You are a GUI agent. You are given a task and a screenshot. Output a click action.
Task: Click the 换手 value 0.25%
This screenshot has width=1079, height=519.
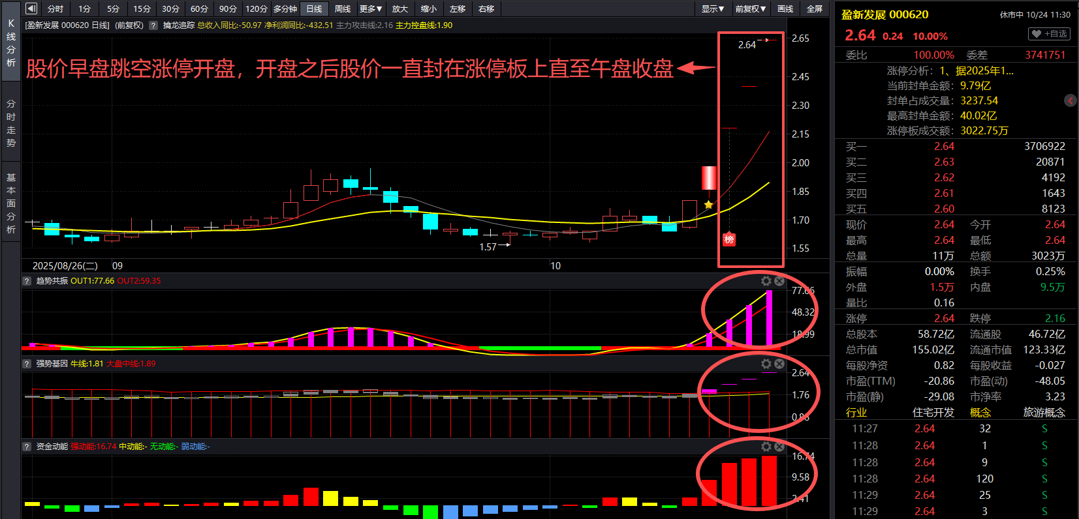click(x=1050, y=271)
